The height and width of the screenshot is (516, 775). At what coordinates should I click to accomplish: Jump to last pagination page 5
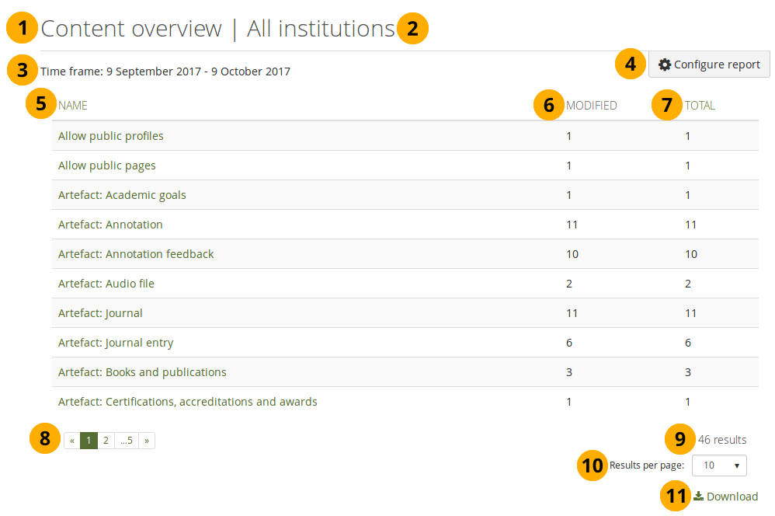126,441
